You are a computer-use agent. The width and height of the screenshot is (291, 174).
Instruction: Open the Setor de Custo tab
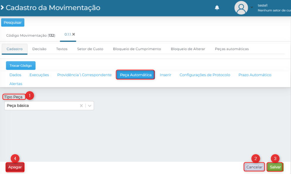90,49
